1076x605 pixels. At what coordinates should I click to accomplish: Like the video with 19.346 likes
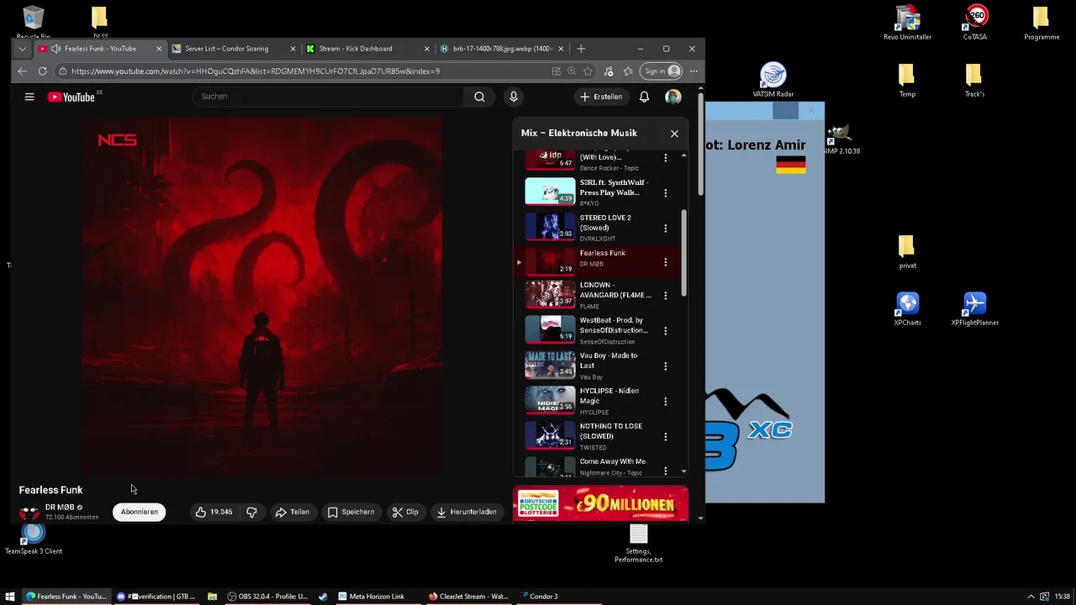coord(214,512)
